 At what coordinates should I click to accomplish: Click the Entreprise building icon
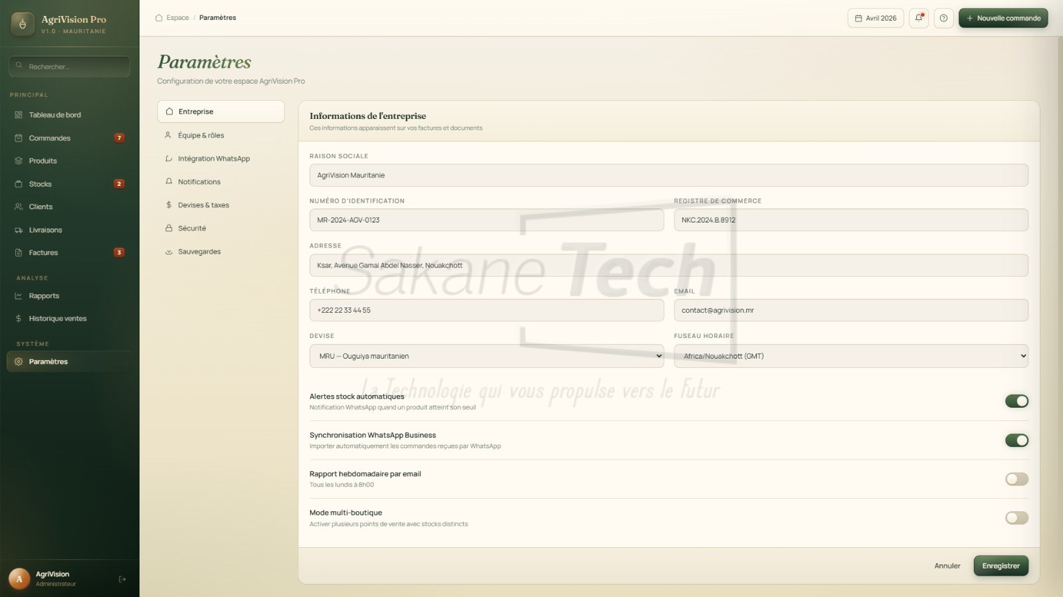(x=169, y=112)
